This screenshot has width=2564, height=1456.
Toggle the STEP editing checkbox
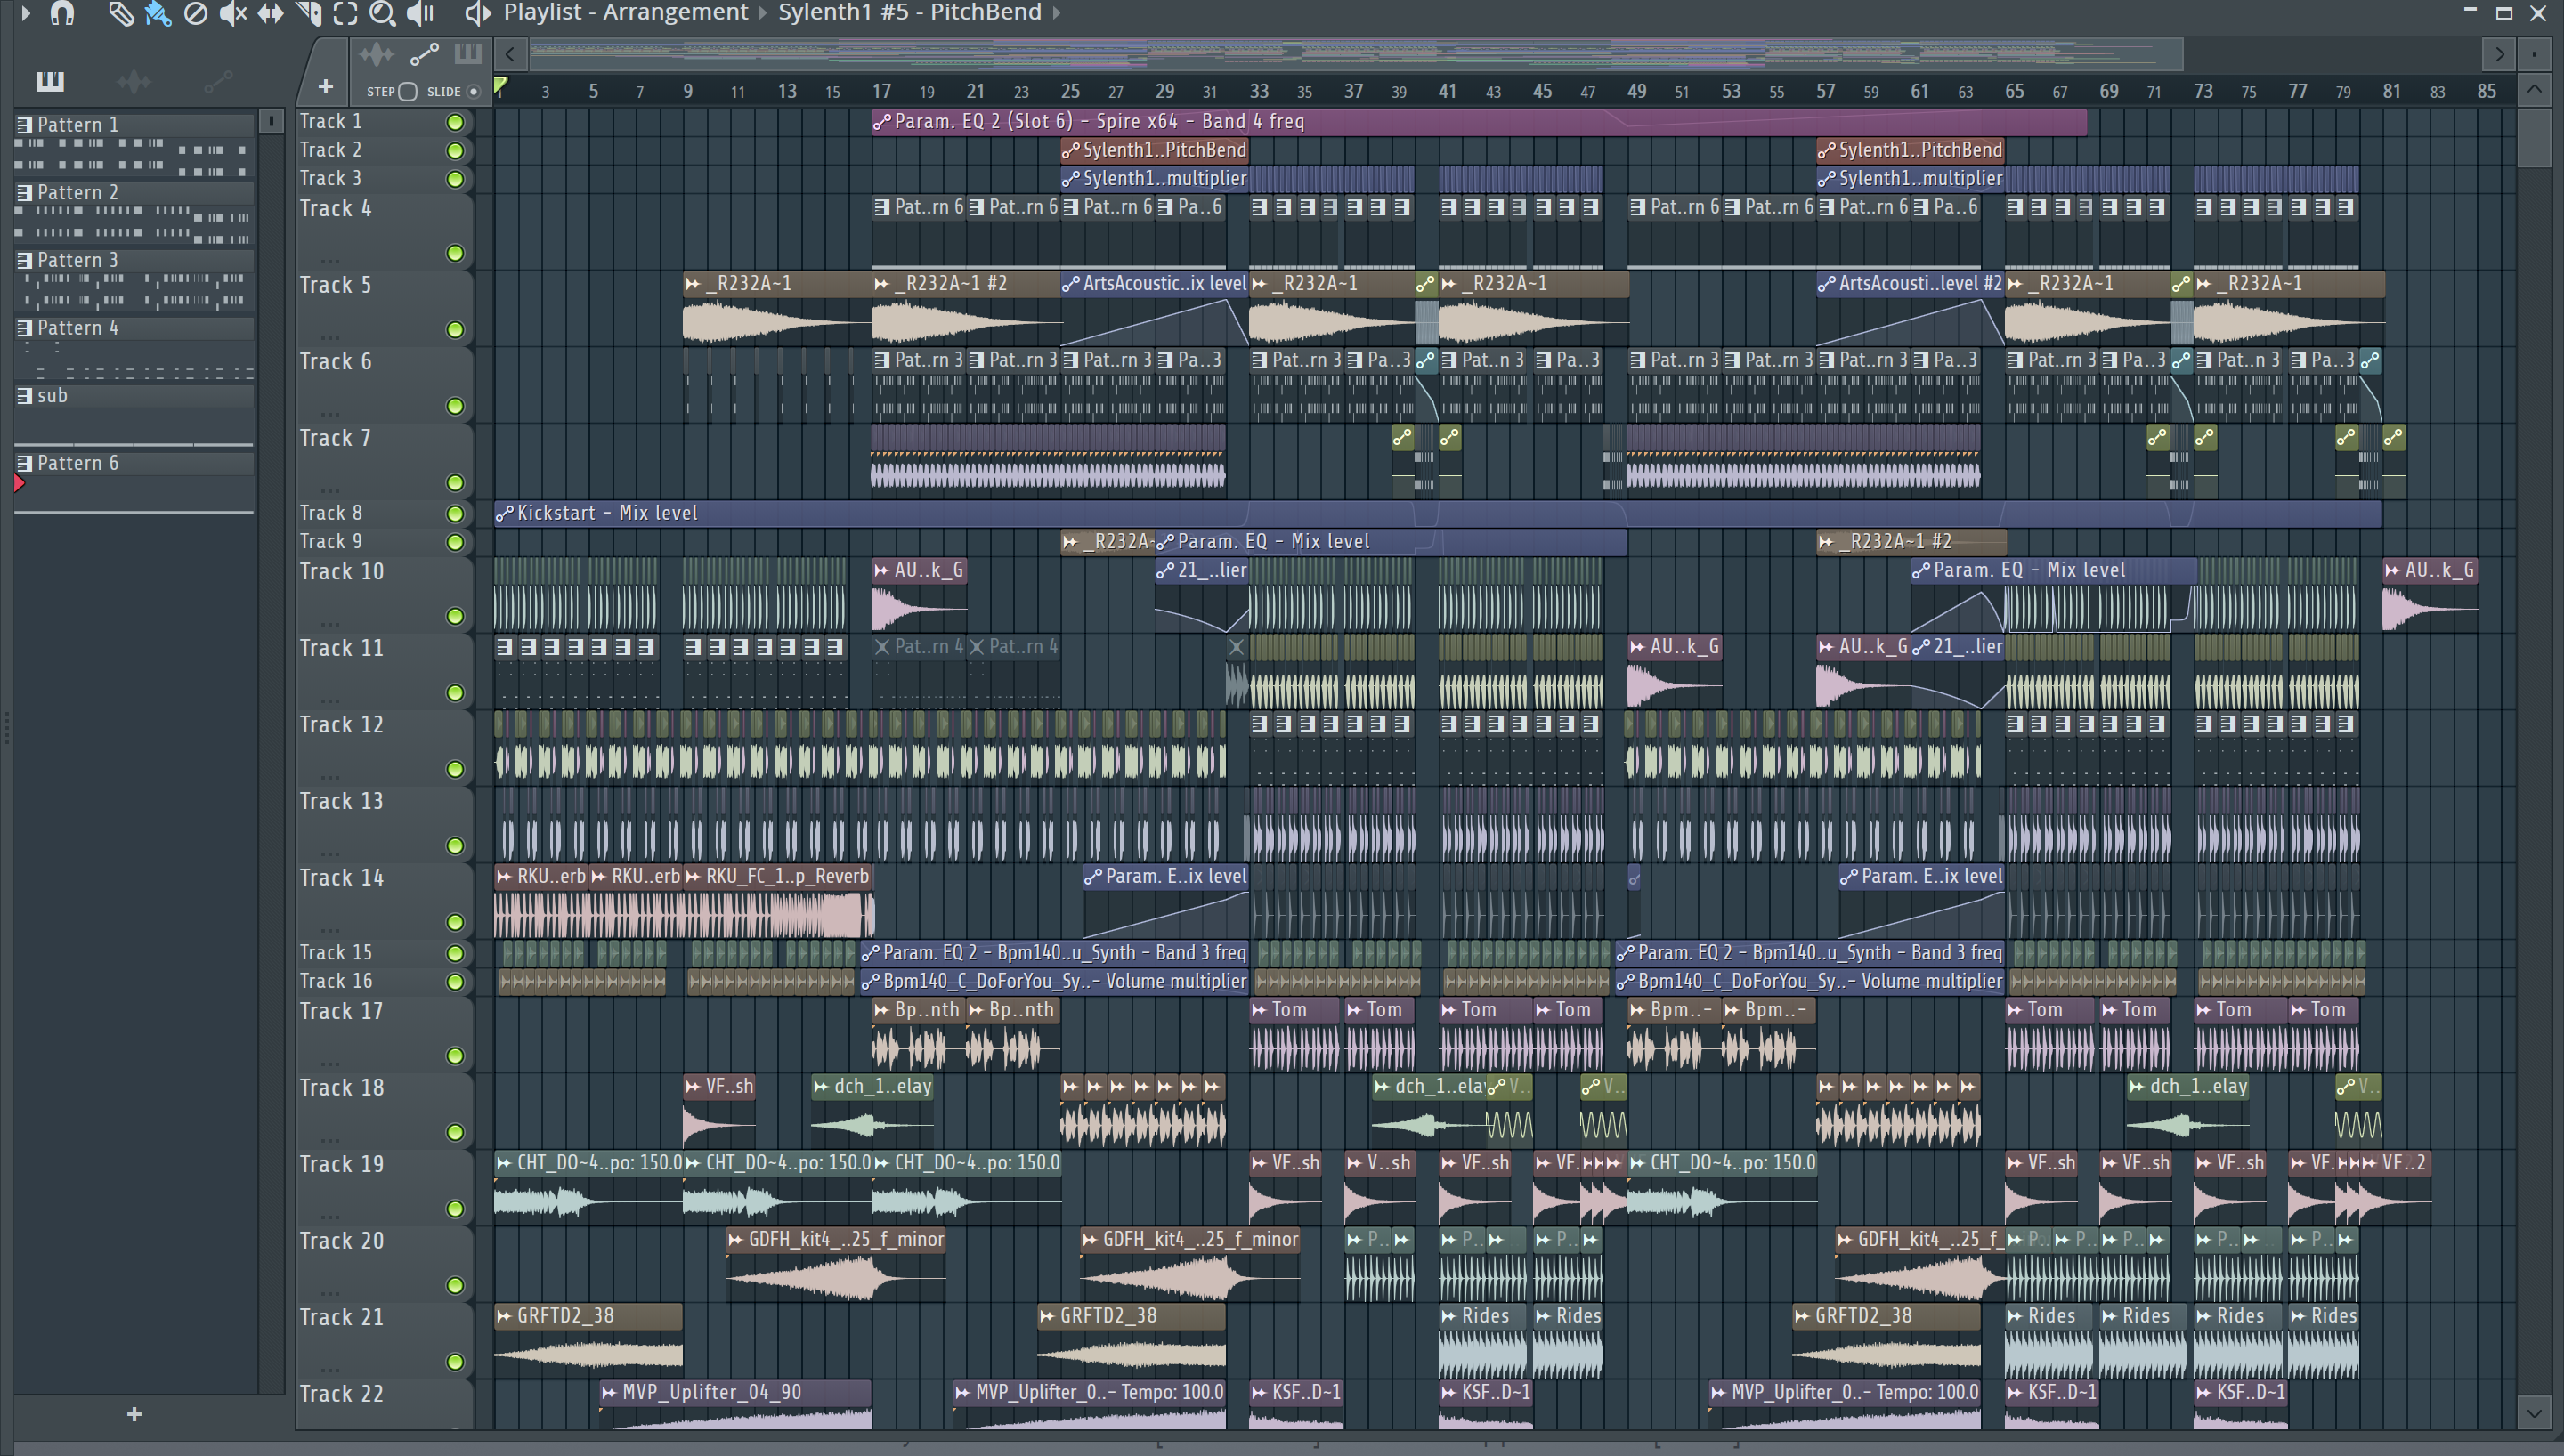407,92
